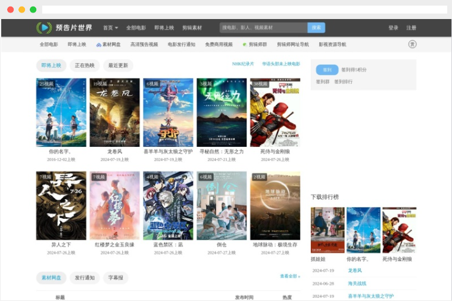Open the 喜羊羊与灰太狼之守护 poster

click(168, 112)
